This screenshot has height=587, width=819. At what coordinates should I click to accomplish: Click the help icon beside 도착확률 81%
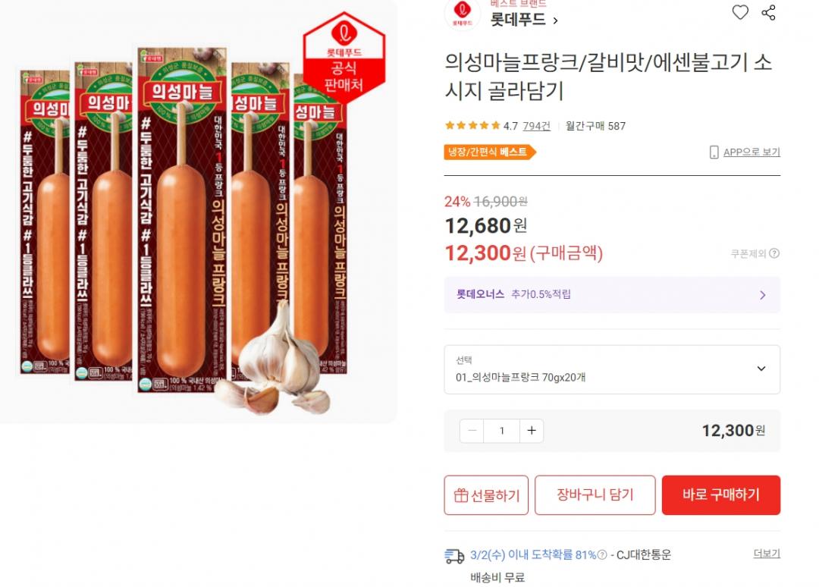pyautogui.click(x=601, y=554)
